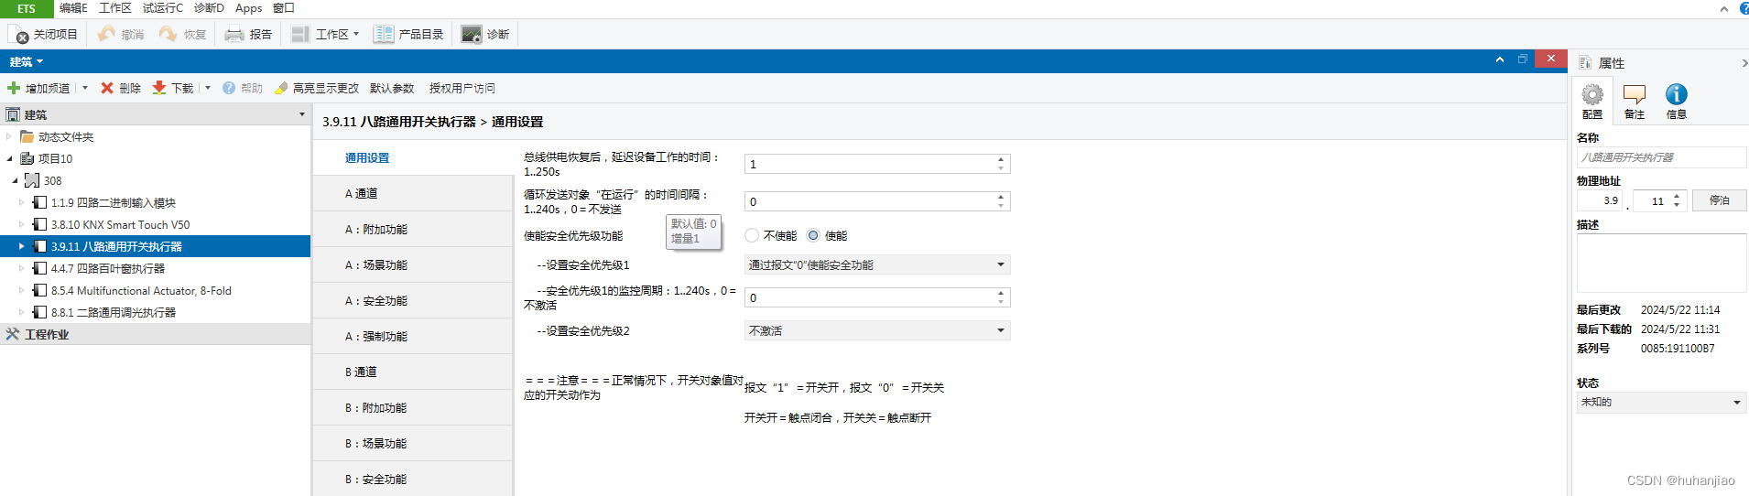
Task: Open the 信息 info icon in properties
Action: [1676, 95]
